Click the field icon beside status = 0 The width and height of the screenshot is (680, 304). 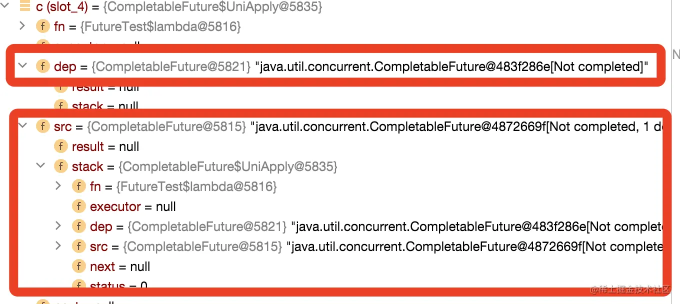pyautogui.click(x=79, y=285)
